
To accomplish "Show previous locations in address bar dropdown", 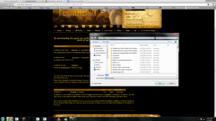I will (x=151, y=38).
